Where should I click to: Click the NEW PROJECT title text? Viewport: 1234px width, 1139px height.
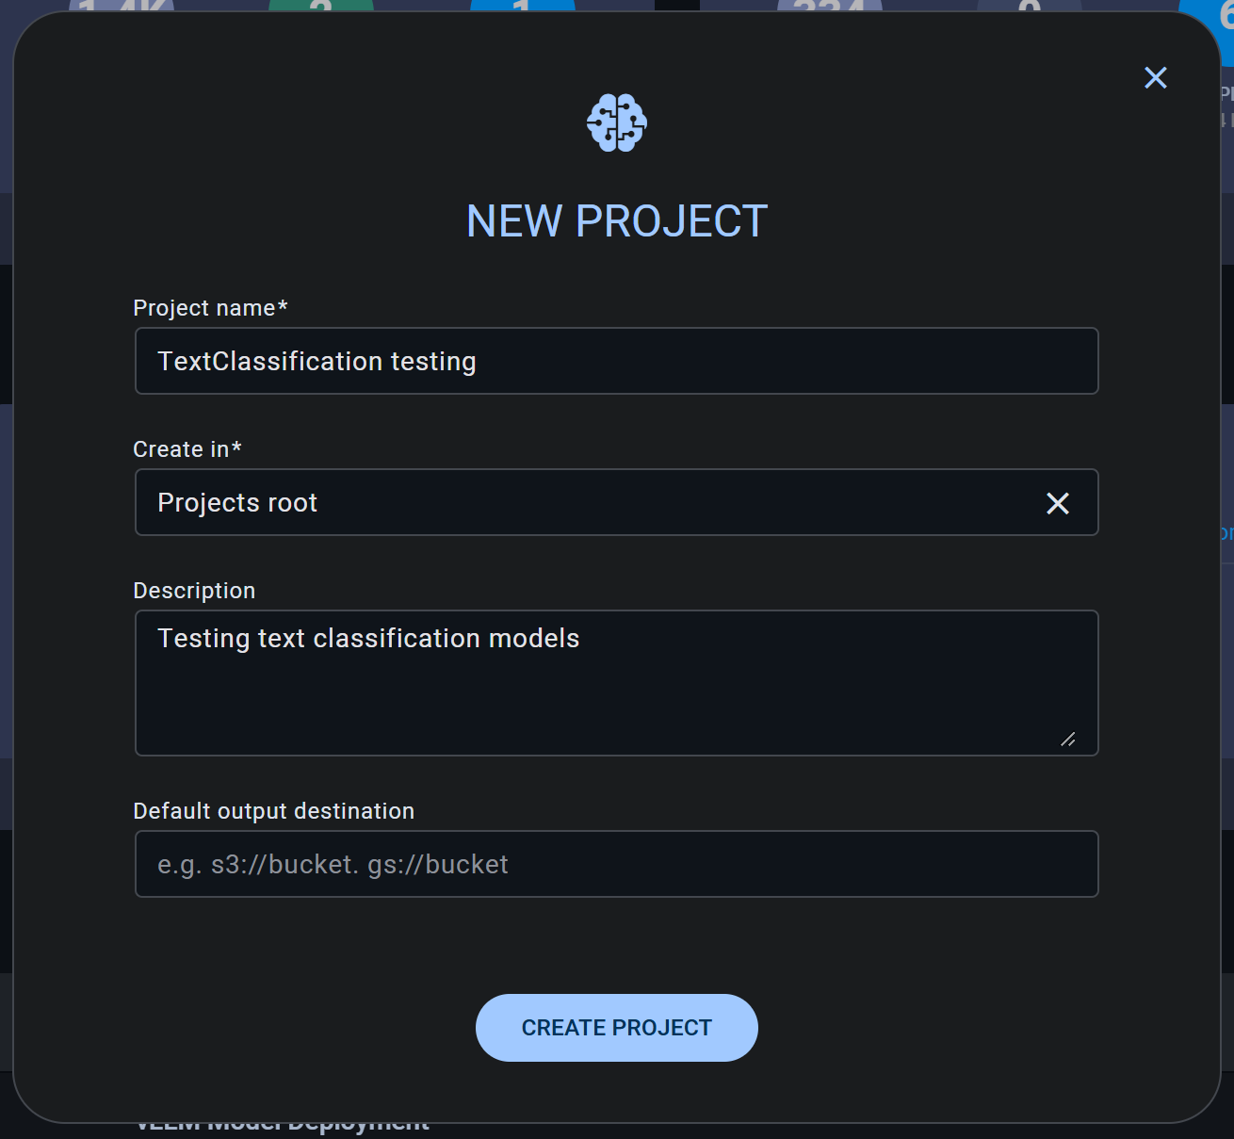pos(616,220)
